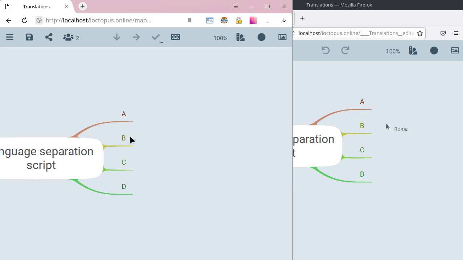Open the hamburger menu in left mindmap toolbar
The width and height of the screenshot is (463, 260).
click(10, 37)
